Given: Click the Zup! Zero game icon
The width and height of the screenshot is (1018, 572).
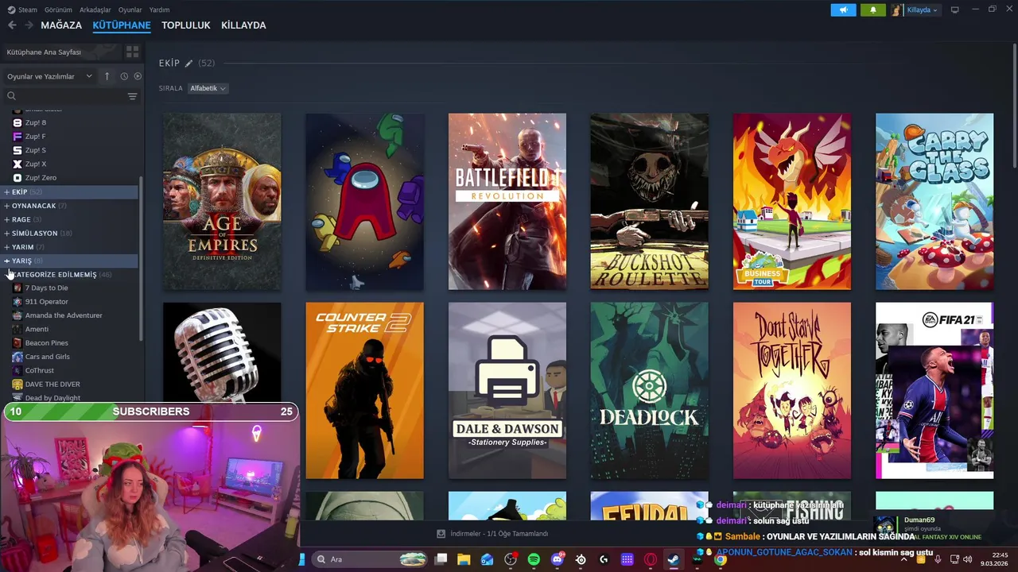Looking at the screenshot, I should click(x=17, y=177).
